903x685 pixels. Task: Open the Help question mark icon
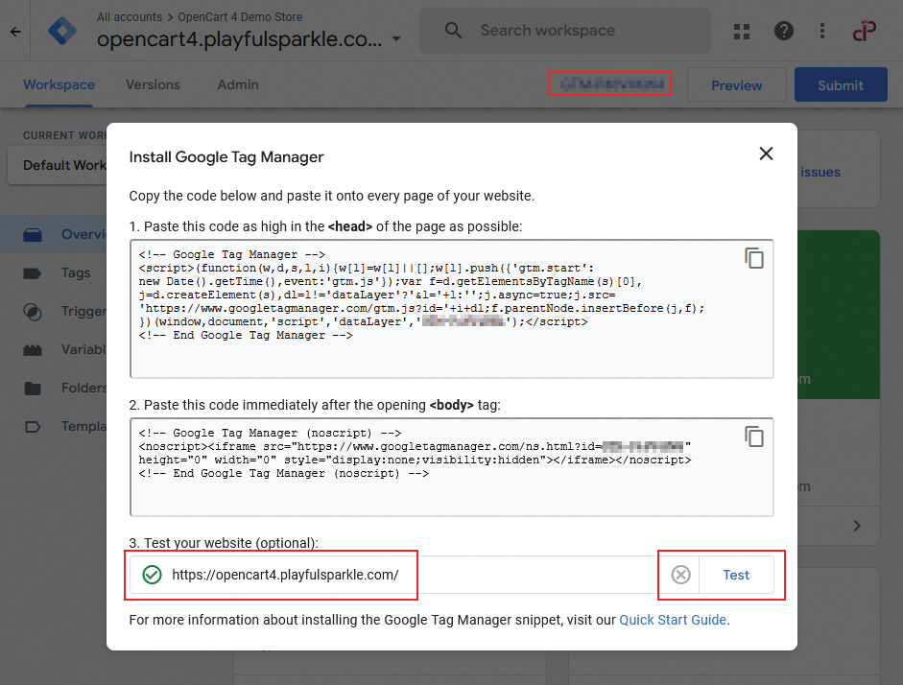click(784, 31)
